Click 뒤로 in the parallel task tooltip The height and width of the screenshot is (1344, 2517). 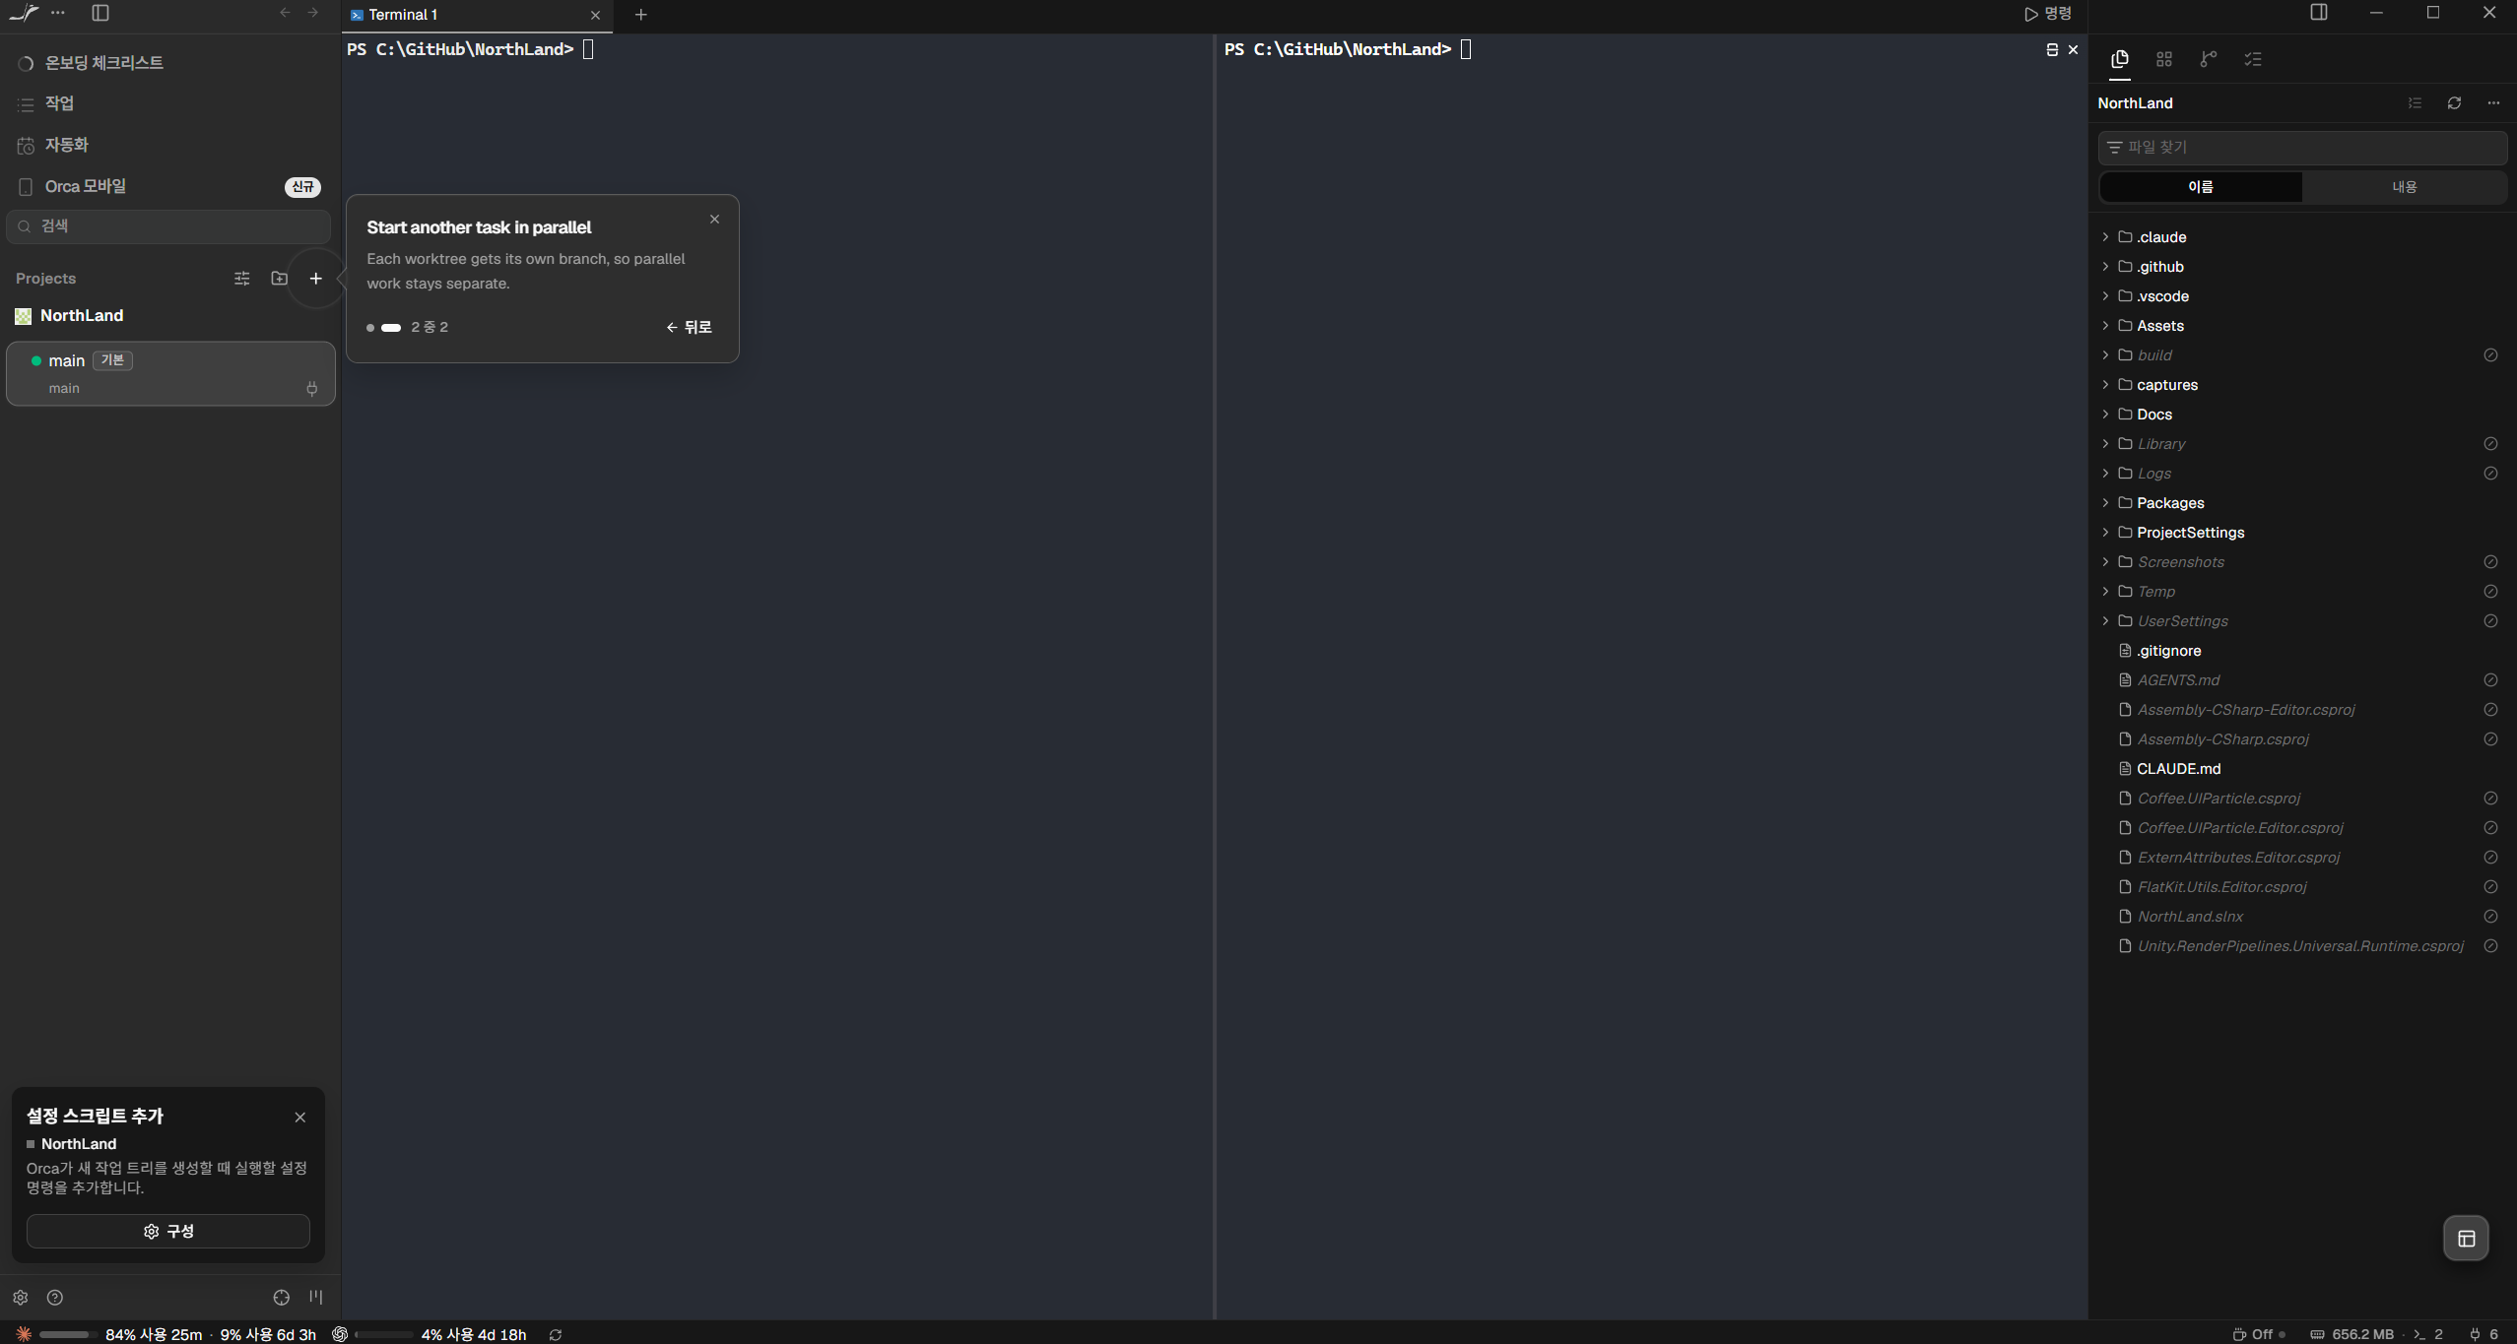pyautogui.click(x=689, y=327)
